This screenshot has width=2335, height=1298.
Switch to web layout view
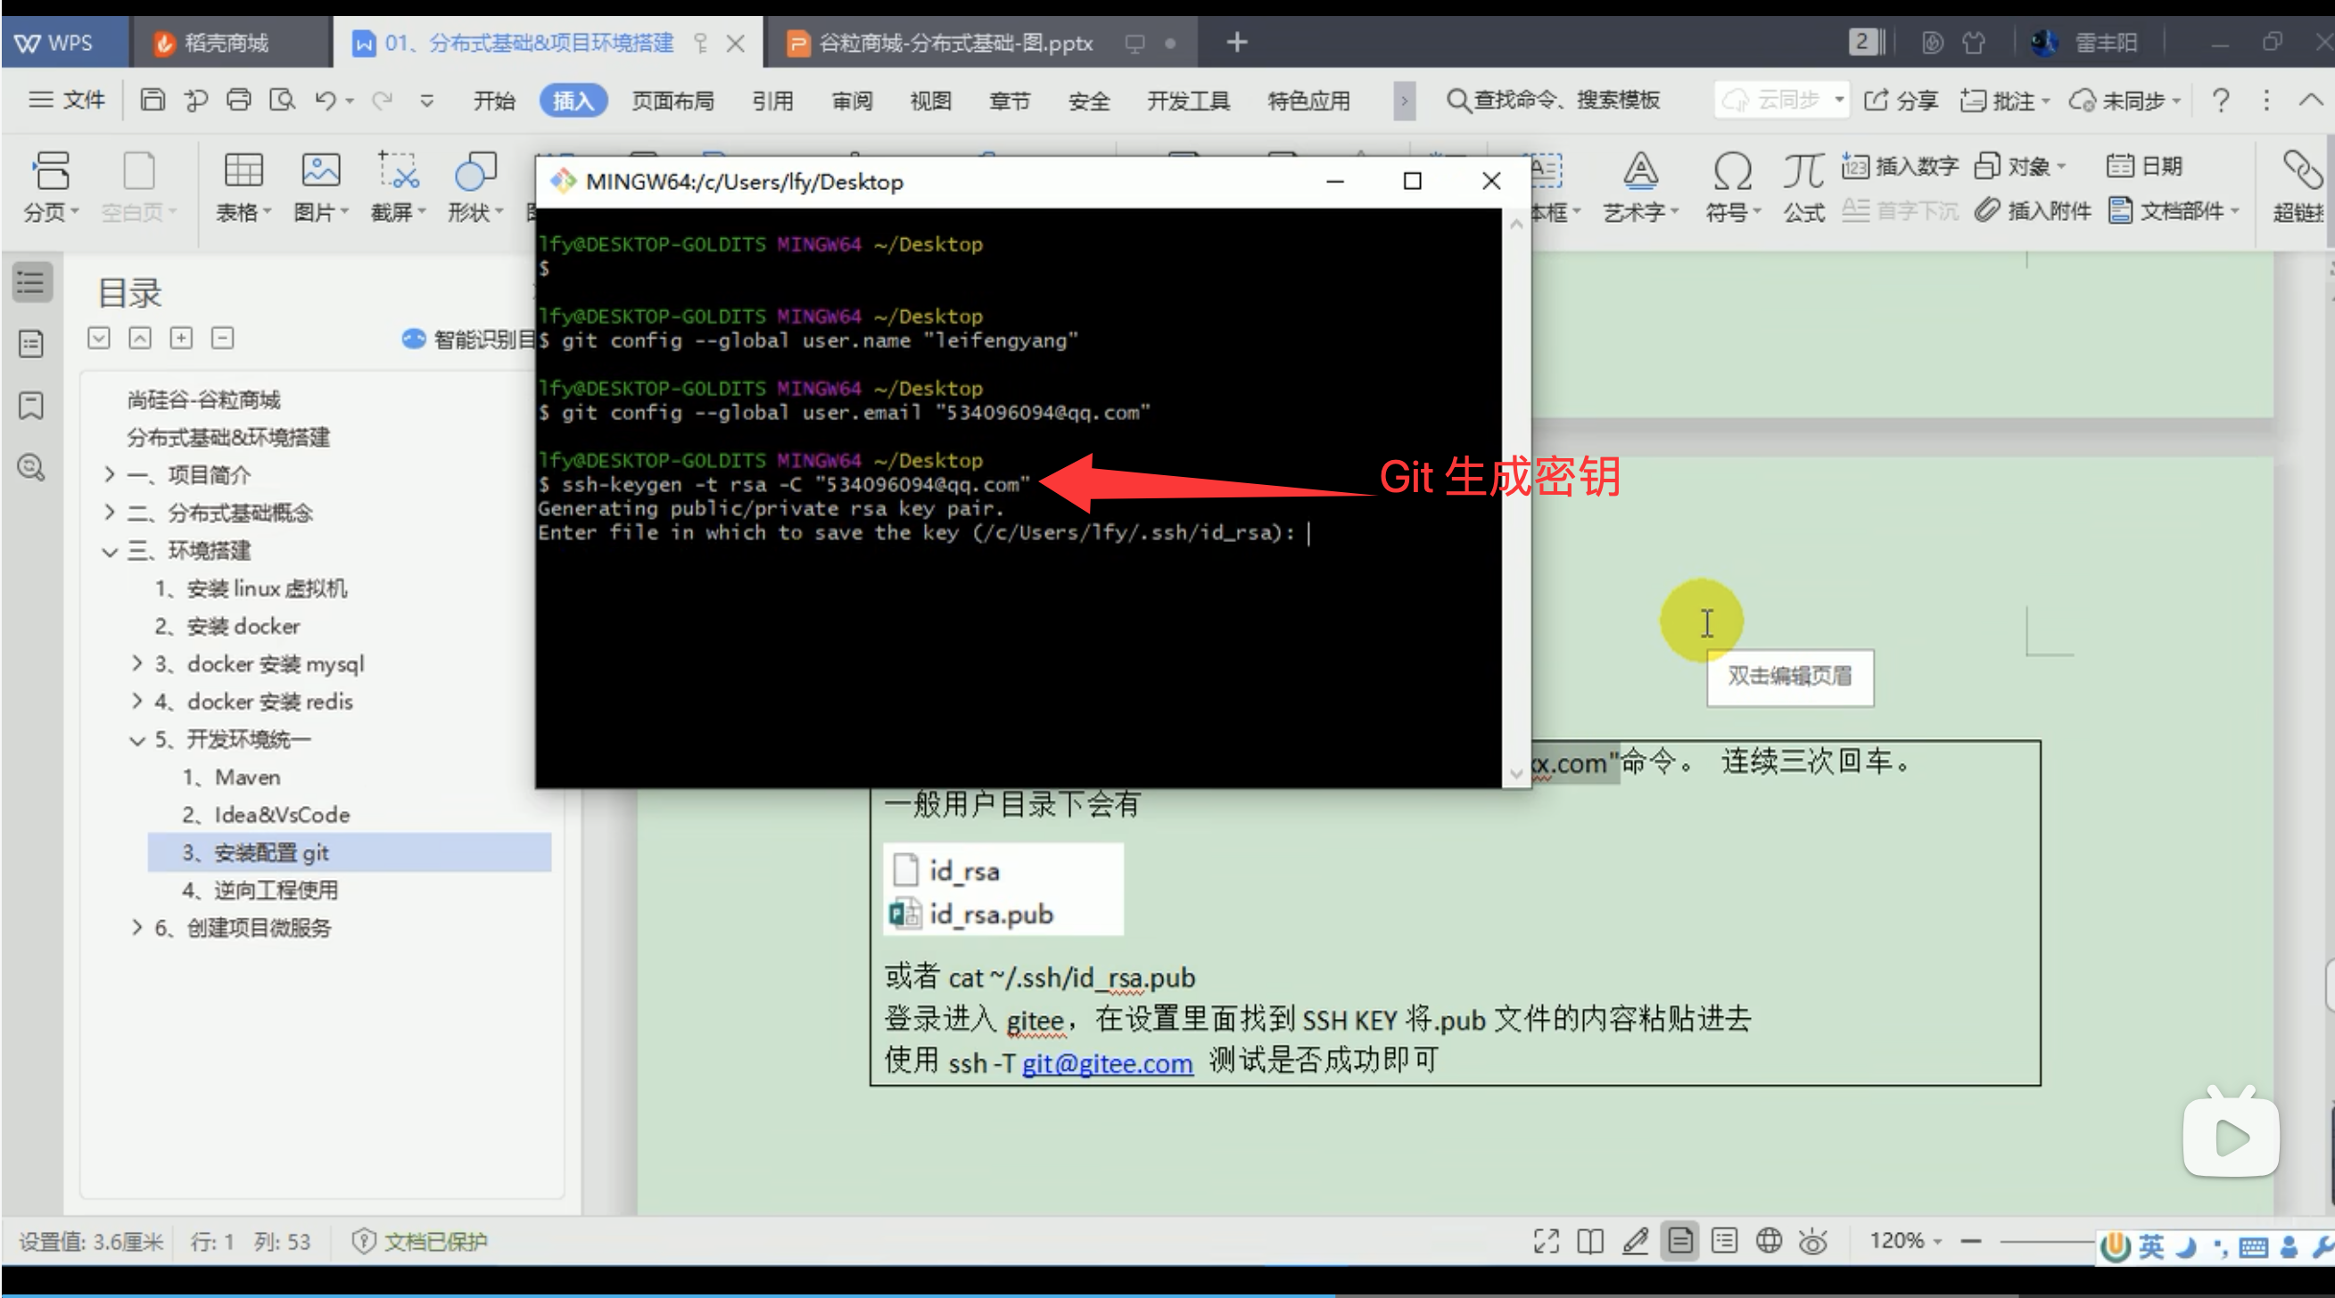[x=1769, y=1241]
